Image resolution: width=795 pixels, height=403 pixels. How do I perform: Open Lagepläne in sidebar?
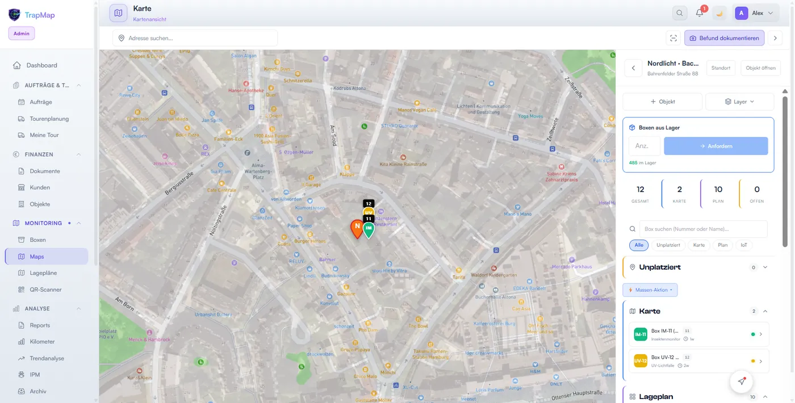(x=43, y=273)
